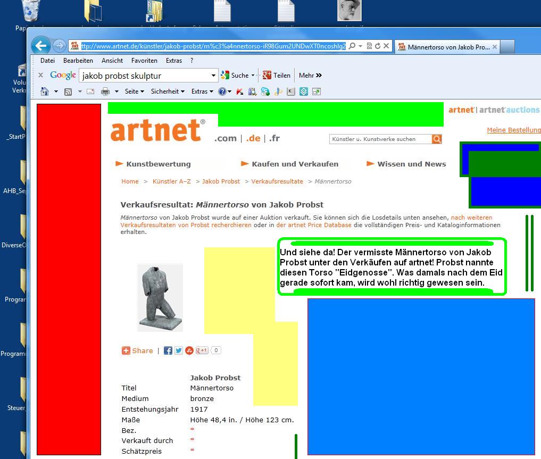Expand the Home button dropdown arrow
This screenshot has height=459, width=541.
[x=56, y=91]
